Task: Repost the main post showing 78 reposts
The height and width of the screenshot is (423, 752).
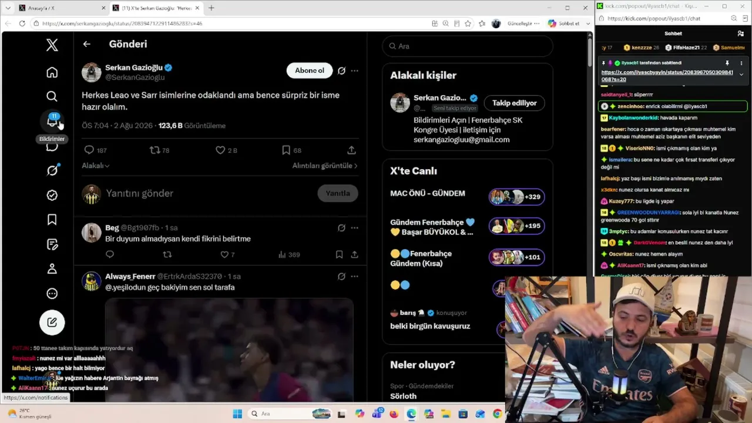Action: click(x=155, y=150)
